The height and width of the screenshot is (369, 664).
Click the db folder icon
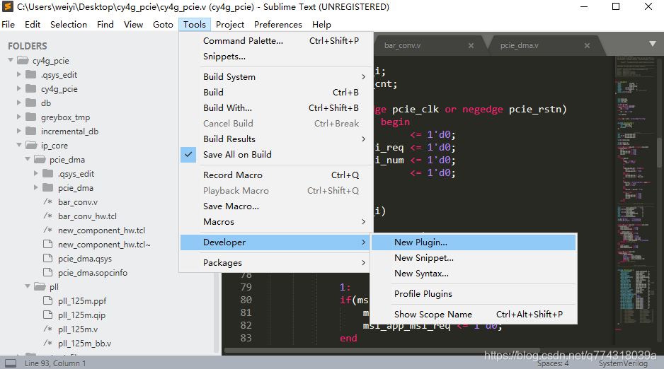tap(30, 102)
